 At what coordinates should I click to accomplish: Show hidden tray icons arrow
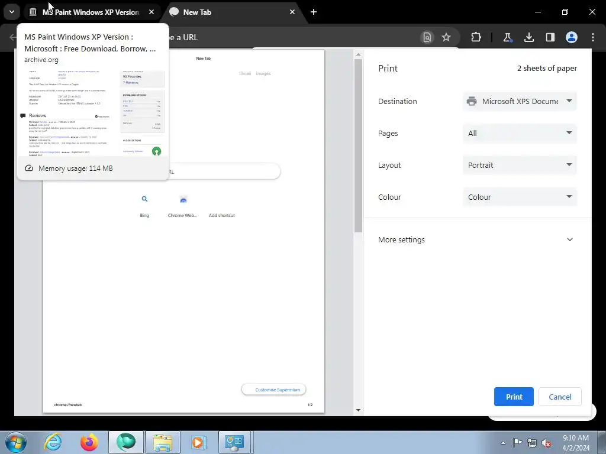[503, 443]
